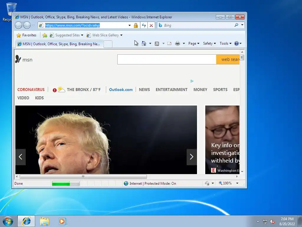Image resolution: width=302 pixels, height=227 pixels.
Task: Show previous slide in news carousel
Action: [20, 157]
